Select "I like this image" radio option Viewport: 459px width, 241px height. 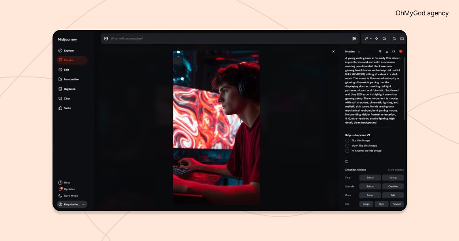click(x=347, y=141)
